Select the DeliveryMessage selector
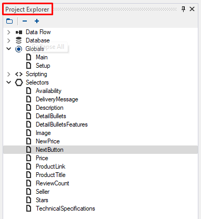The image size is (201, 219). click(x=57, y=99)
